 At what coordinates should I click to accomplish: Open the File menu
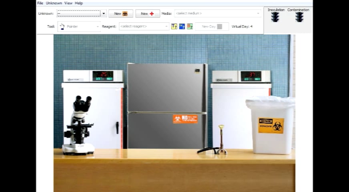click(40, 3)
